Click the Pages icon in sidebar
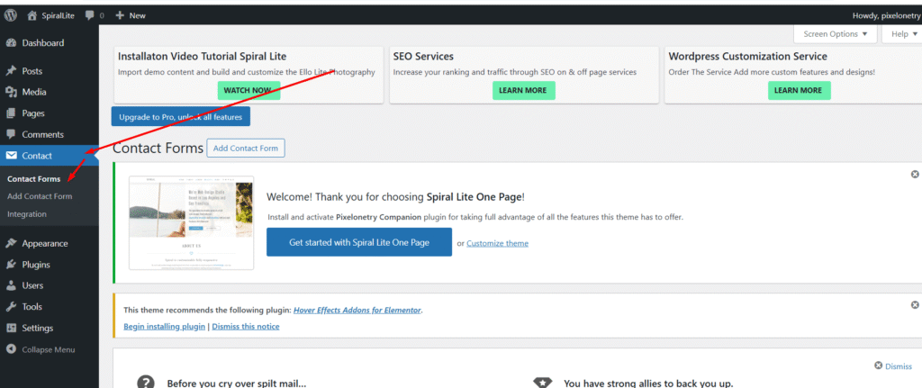 [11, 113]
